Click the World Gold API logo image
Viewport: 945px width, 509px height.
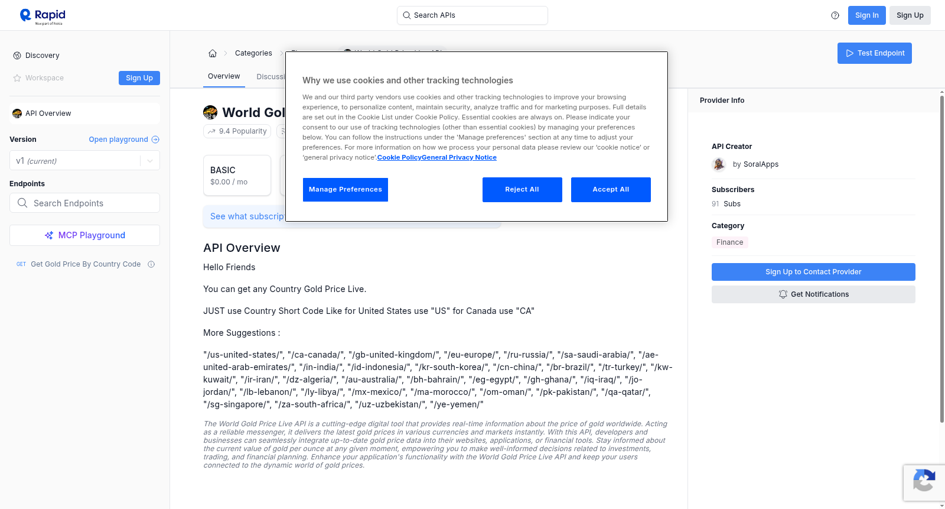click(210, 112)
